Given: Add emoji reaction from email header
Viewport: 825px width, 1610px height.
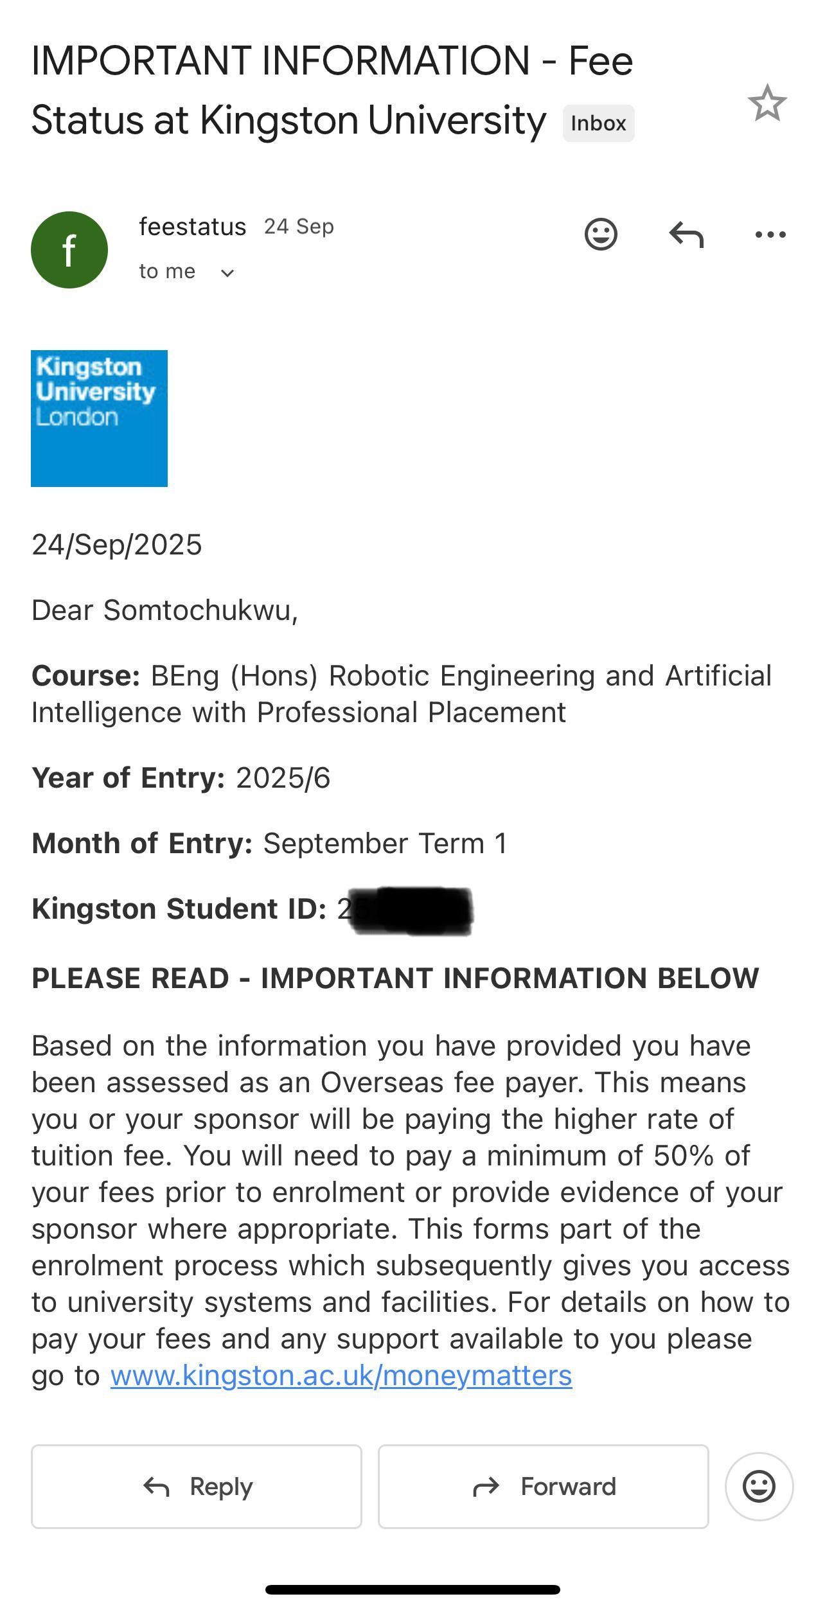Looking at the screenshot, I should tap(601, 234).
